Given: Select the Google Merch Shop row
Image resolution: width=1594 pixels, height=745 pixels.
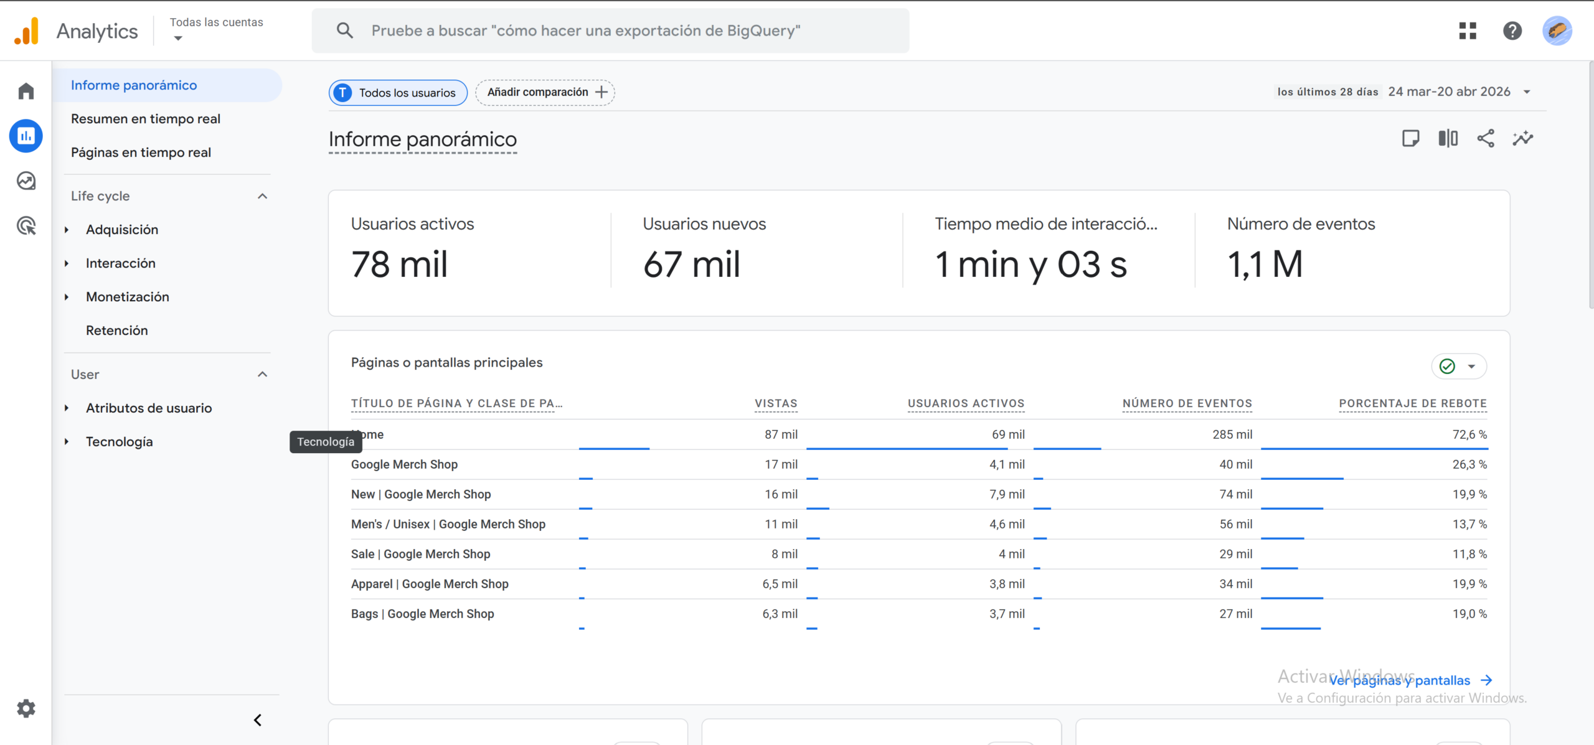Looking at the screenshot, I should [919, 464].
